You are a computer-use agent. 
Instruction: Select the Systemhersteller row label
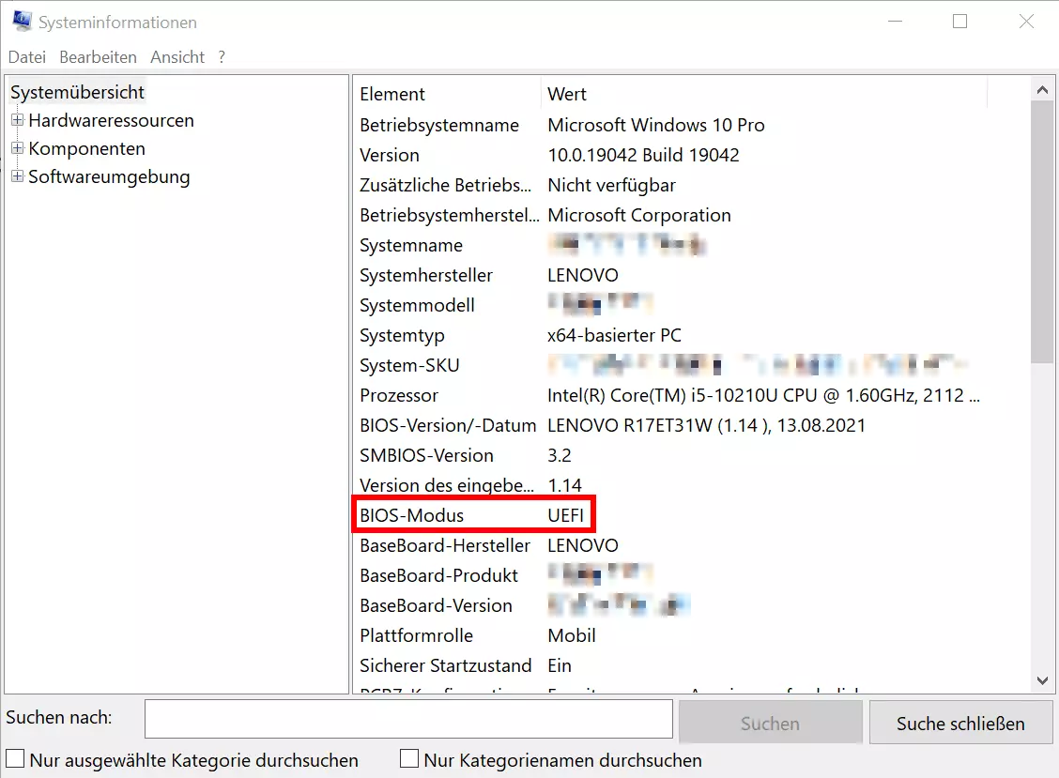click(x=426, y=276)
